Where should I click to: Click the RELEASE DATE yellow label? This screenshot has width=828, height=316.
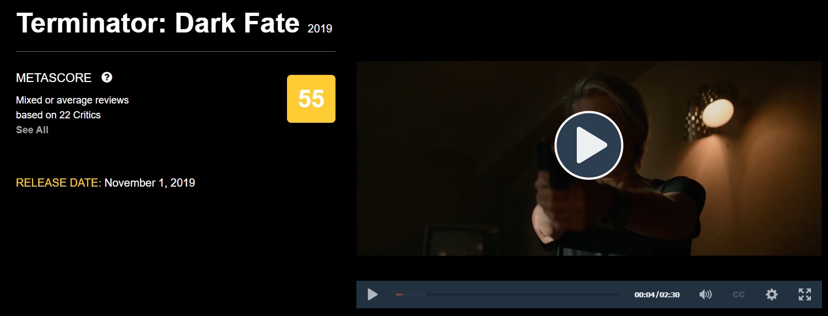click(x=58, y=183)
